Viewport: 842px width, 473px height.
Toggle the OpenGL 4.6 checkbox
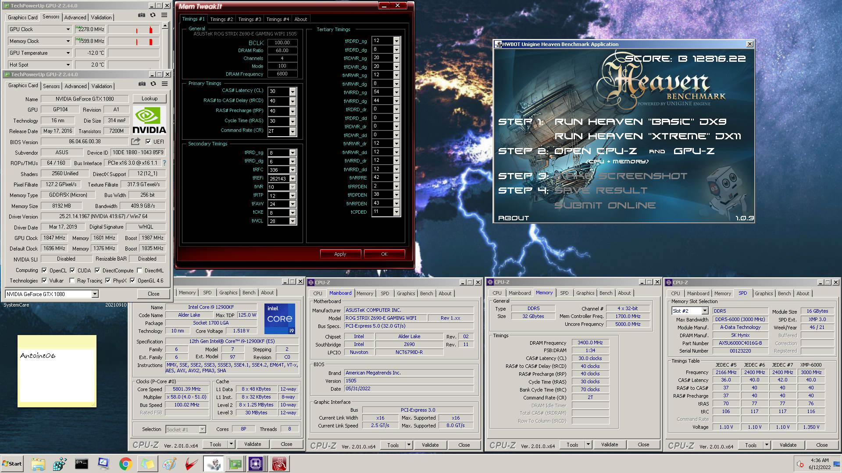[132, 280]
